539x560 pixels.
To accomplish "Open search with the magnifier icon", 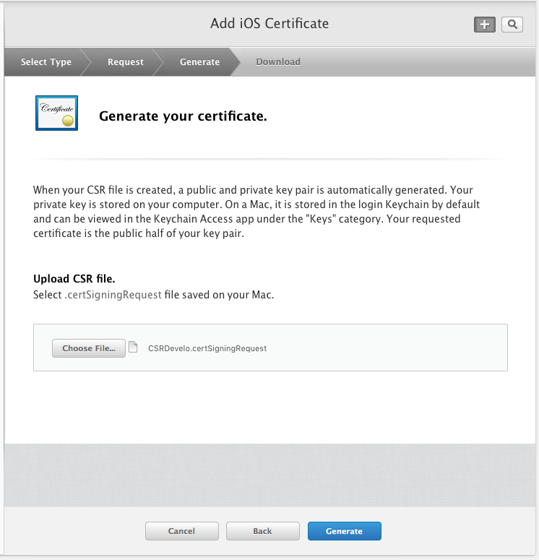I will click(512, 25).
